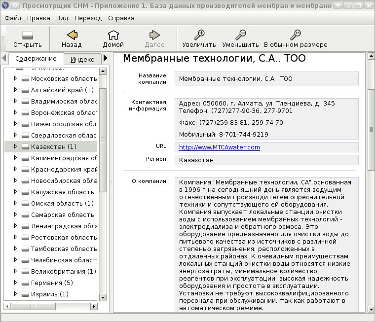Reset zoom with В обычном размере
The image size is (375, 322).
[x=296, y=35]
